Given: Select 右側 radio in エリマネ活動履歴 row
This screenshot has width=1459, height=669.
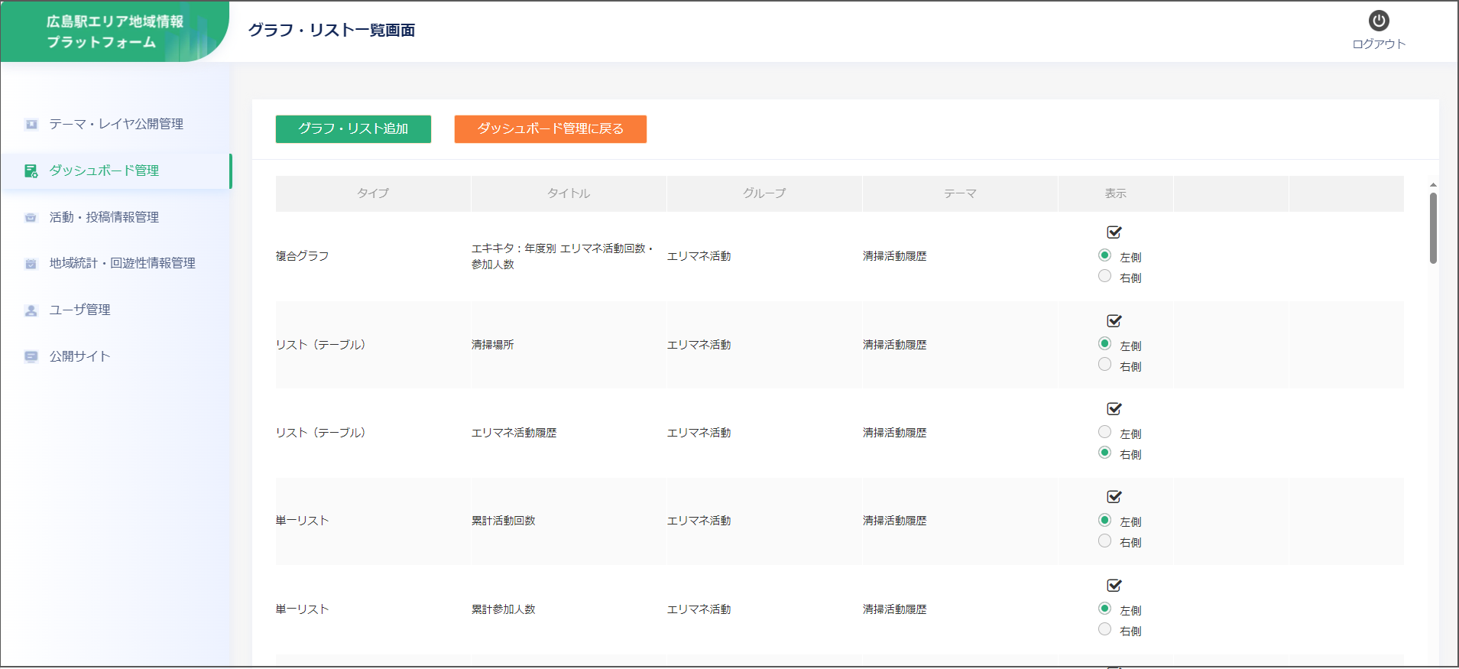Looking at the screenshot, I should tap(1104, 453).
